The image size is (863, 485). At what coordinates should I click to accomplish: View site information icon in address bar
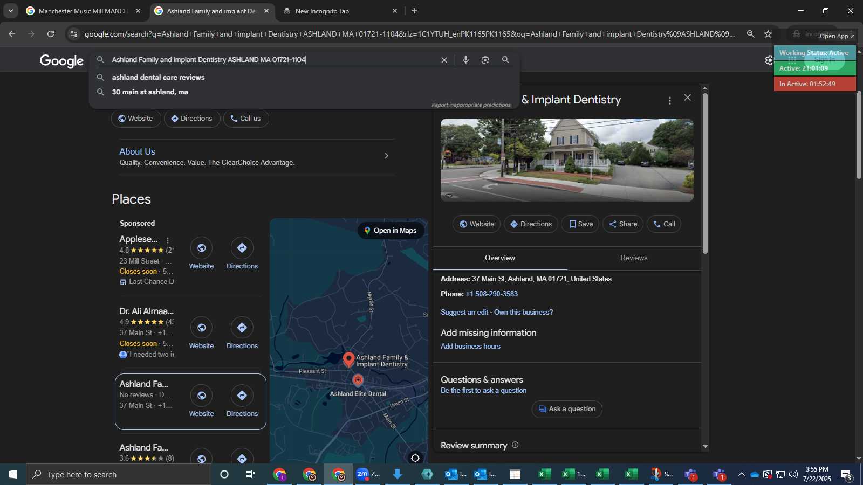pyautogui.click(x=74, y=34)
